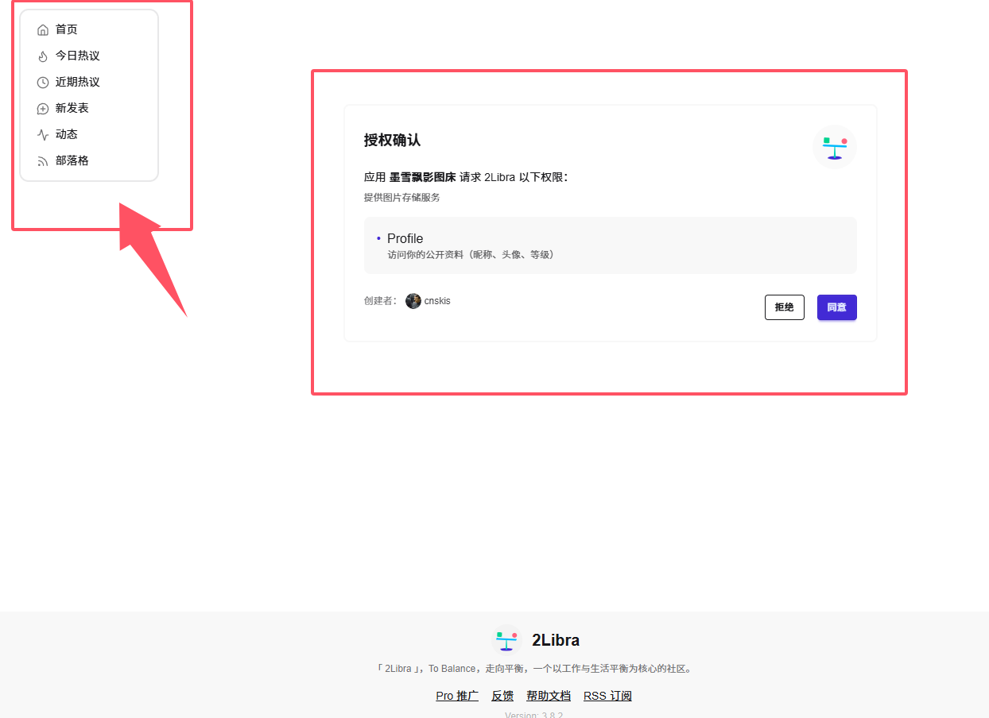Click the flame icon beside 今日热议
Viewport: 989px width, 718px height.
click(x=43, y=56)
